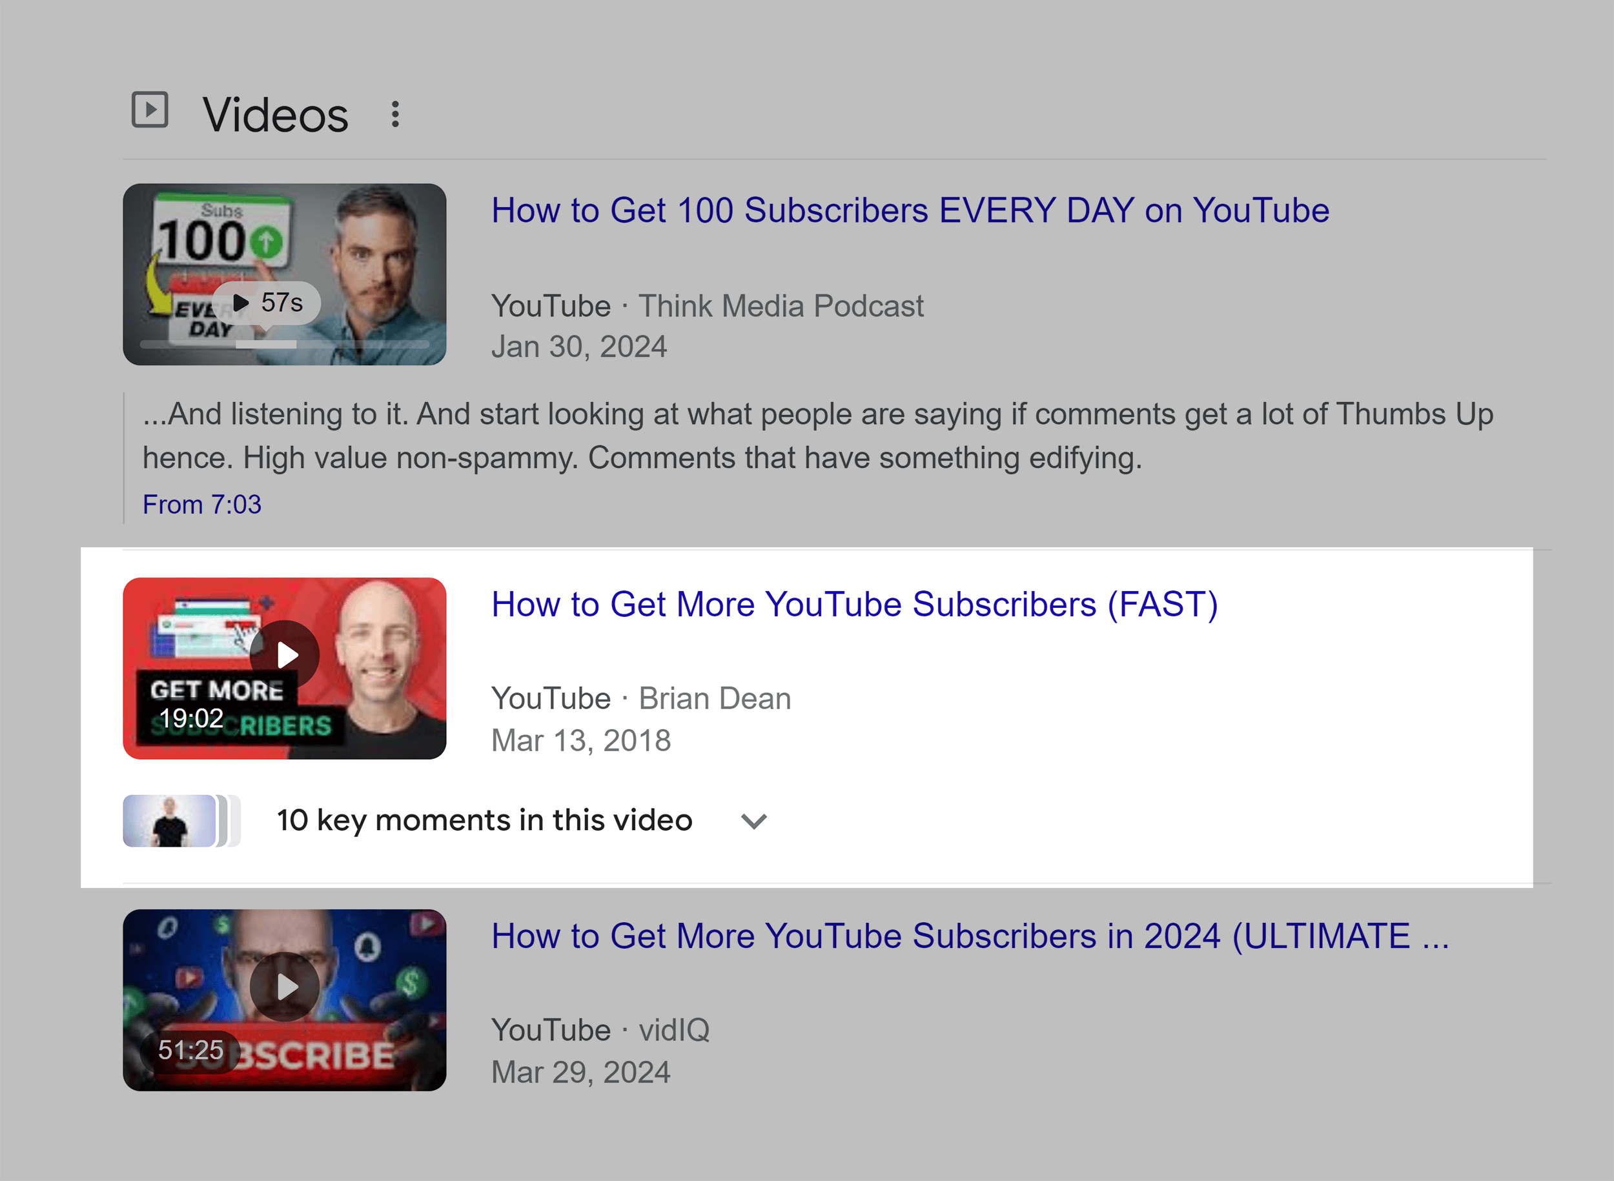Click the Think Media Podcast video thumbnail

pyautogui.click(x=285, y=274)
